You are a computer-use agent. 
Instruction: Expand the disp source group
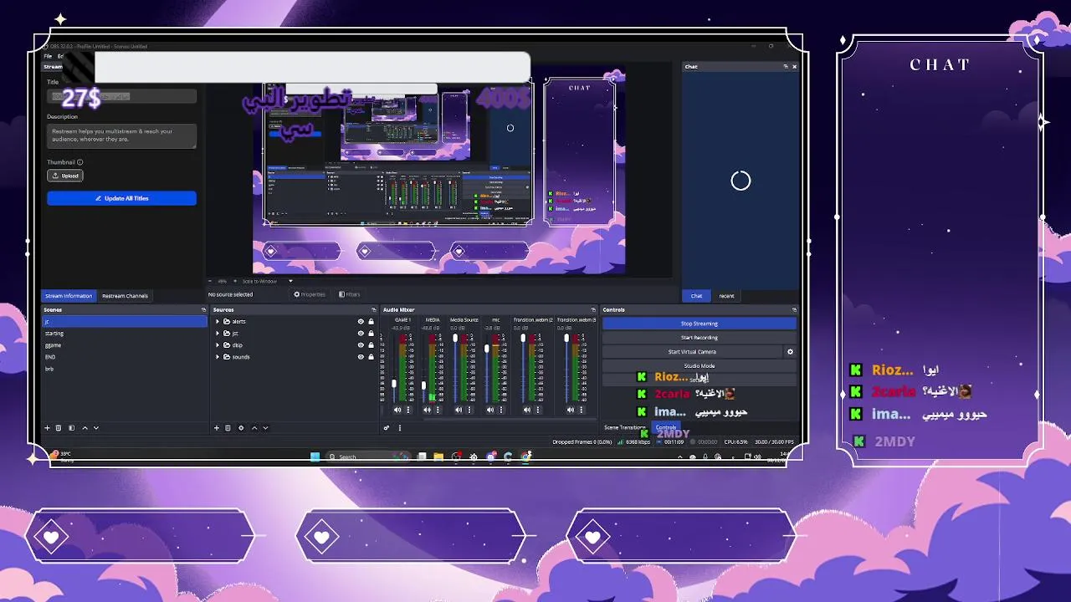(218, 345)
